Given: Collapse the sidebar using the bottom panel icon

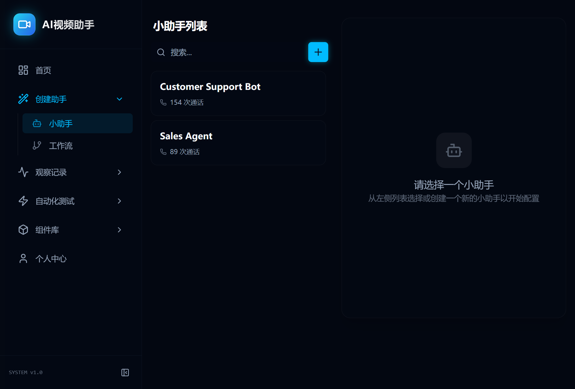Looking at the screenshot, I should pyautogui.click(x=125, y=373).
